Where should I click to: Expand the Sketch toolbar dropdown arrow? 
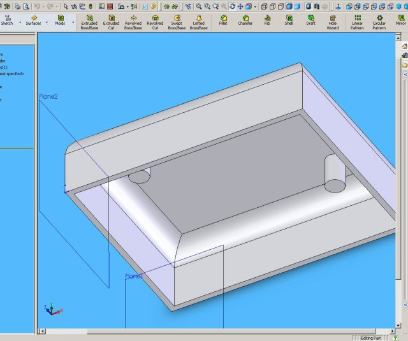coord(19,22)
